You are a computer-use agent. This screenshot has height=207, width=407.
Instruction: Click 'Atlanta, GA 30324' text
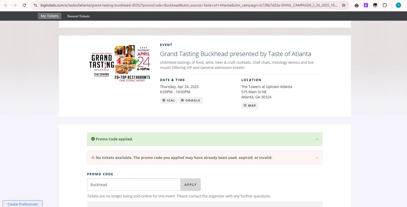256,97
